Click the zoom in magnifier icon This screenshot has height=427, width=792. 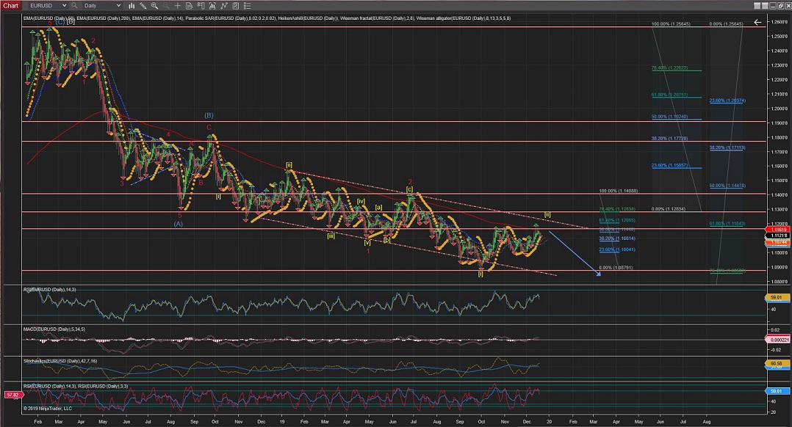click(154, 5)
